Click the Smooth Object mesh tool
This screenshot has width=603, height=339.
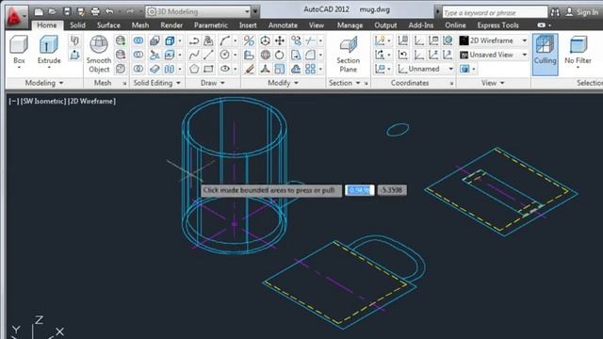tap(99, 54)
